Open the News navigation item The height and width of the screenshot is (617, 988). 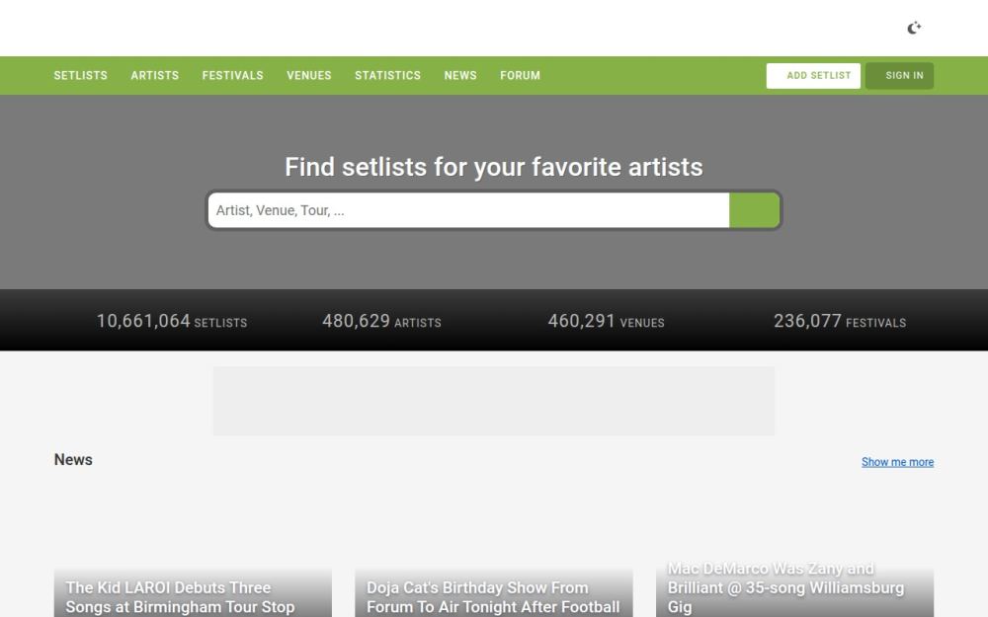point(460,76)
